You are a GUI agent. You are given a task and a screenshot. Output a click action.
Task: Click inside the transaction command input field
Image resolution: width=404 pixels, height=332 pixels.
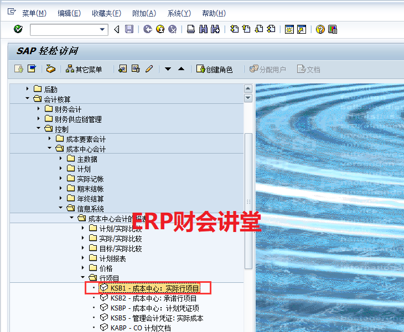pyautogui.click(x=64, y=29)
